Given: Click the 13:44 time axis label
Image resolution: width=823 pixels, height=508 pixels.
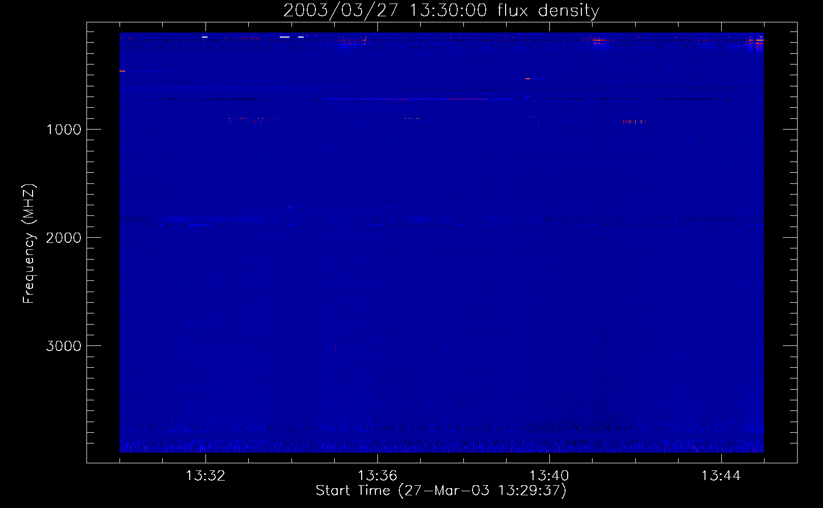Looking at the screenshot, I should (721, 476).
